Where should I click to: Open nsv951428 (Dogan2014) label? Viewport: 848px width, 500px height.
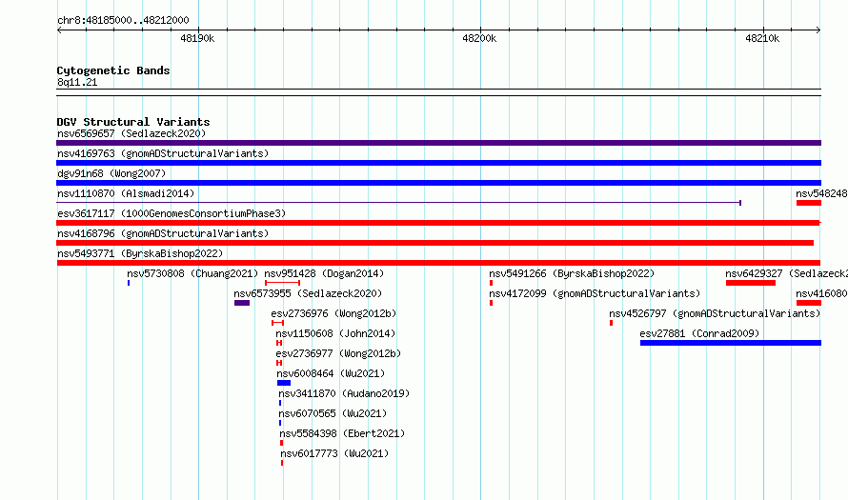324,273
